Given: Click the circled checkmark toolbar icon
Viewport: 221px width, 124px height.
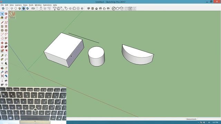Looking at the screenshot, I should (114, 9).
